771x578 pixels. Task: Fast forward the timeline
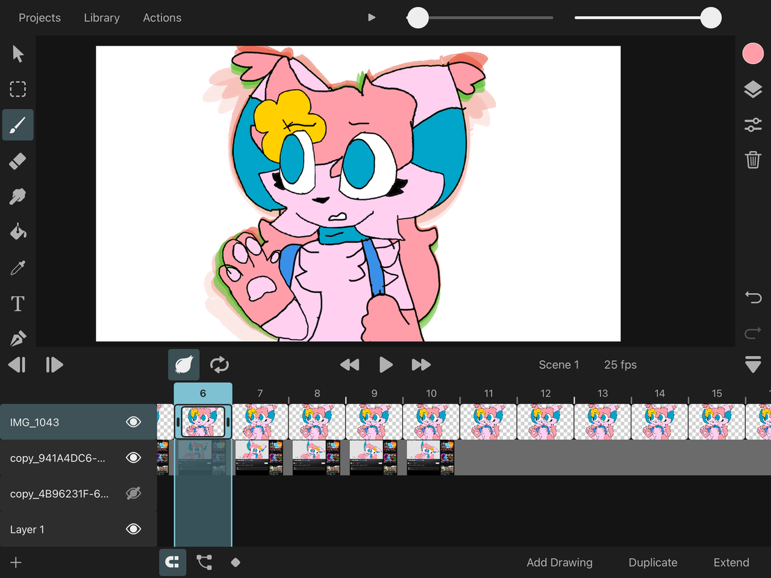pyautogui.click(x=421, y=364)
